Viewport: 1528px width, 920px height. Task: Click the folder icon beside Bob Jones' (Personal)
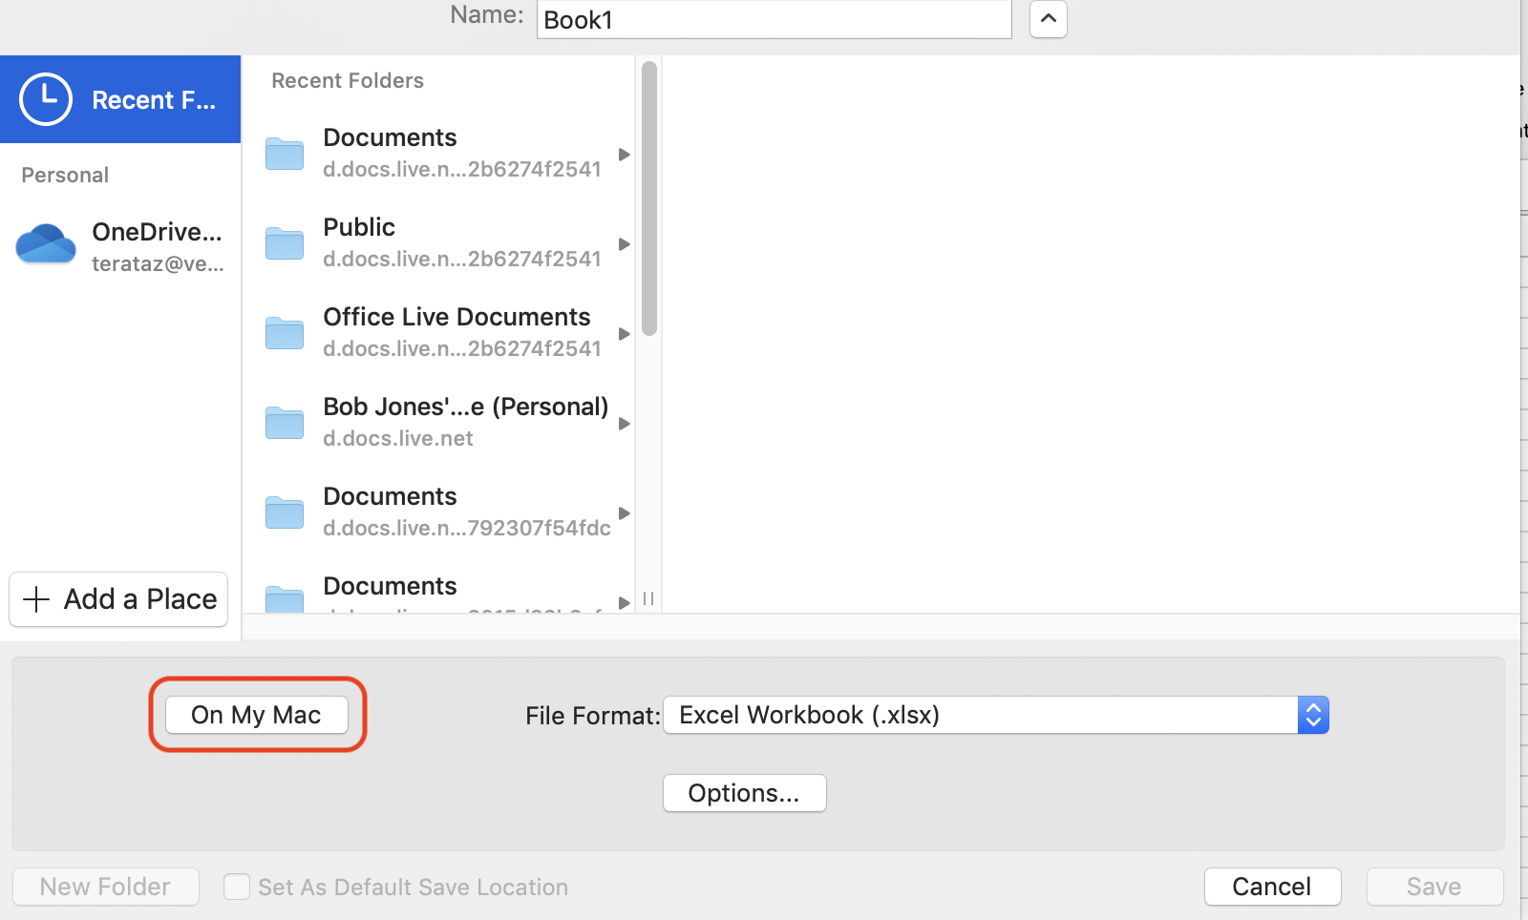(285, 423)
